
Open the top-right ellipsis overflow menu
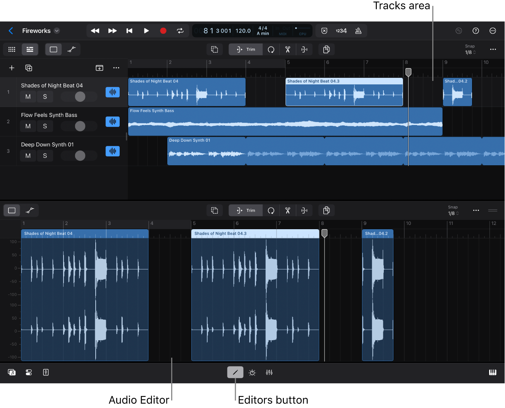tap(493, 31)
